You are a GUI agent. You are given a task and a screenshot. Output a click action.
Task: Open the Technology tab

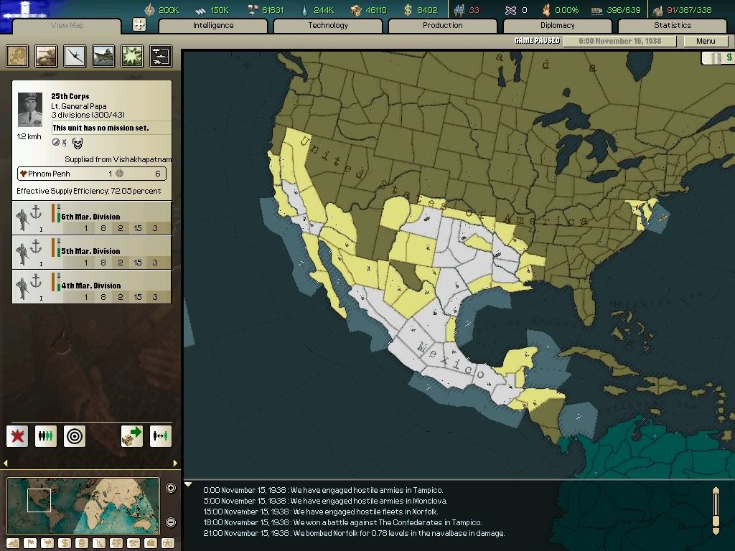(328, 25)
